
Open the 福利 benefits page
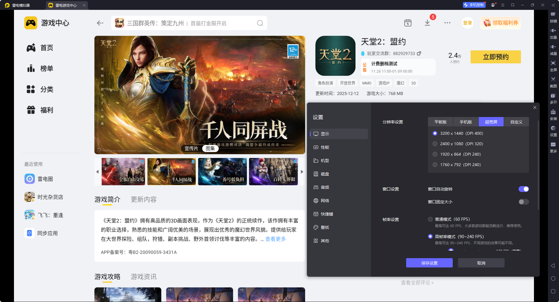[x=40, y=110]
